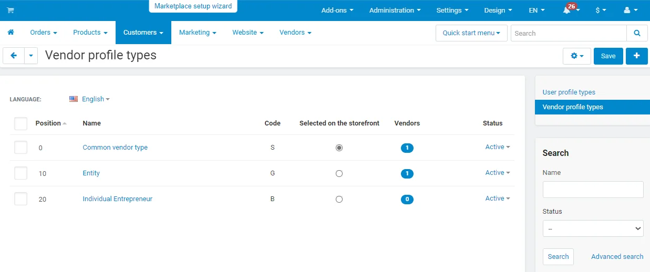Click the Name search input field
The image size is (650, 272).
coord(593,190)
